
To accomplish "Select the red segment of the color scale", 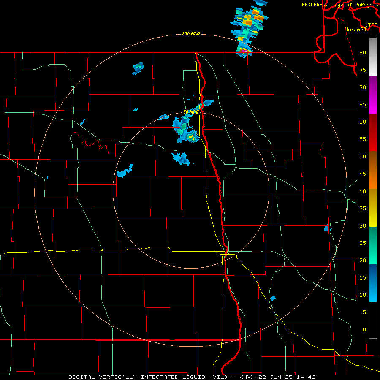I will 373,132.
